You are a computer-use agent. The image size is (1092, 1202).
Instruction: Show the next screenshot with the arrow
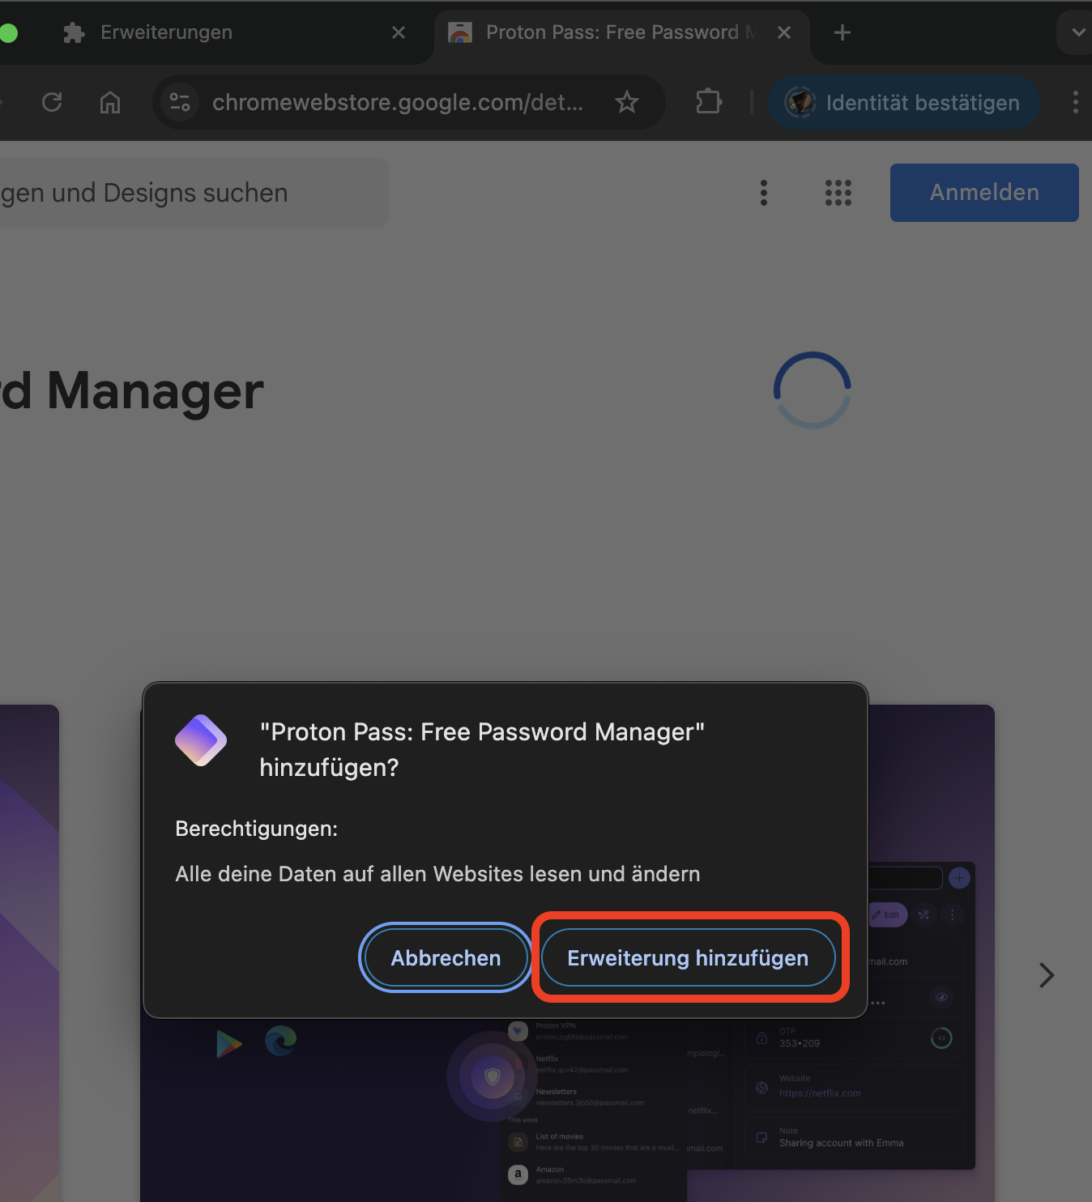point(1047,975)
